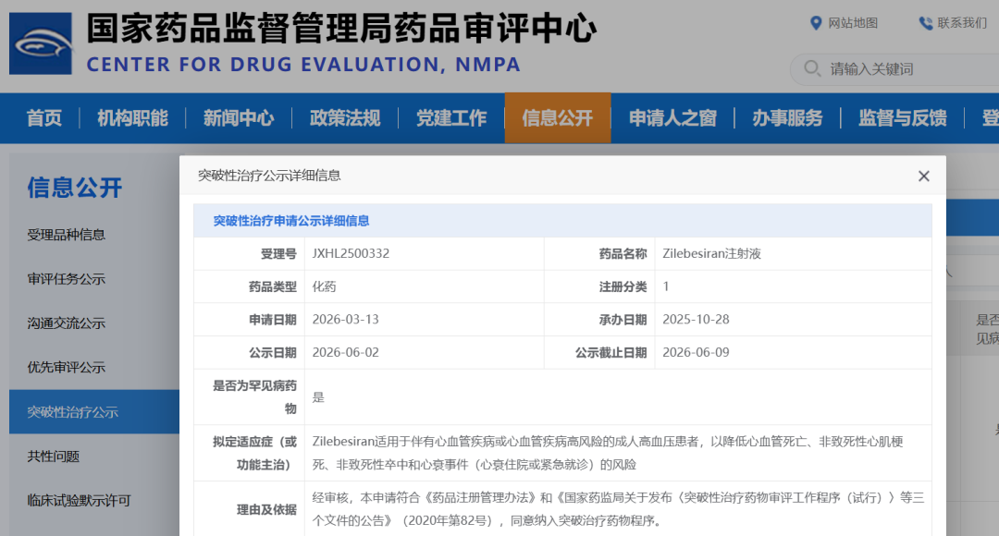Image resolution: width=999 pixels, height=536 pixels.
Task: Click 承办日期 value 2025-10-28
Action: [x=696, y=320]
